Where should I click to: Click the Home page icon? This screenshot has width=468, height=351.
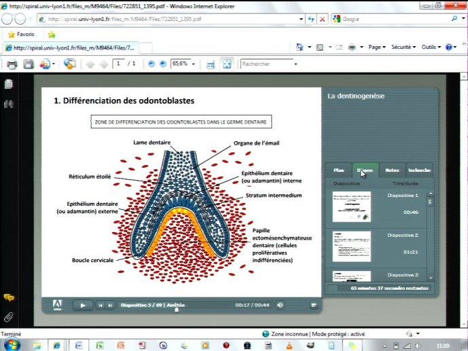[300, 47]
